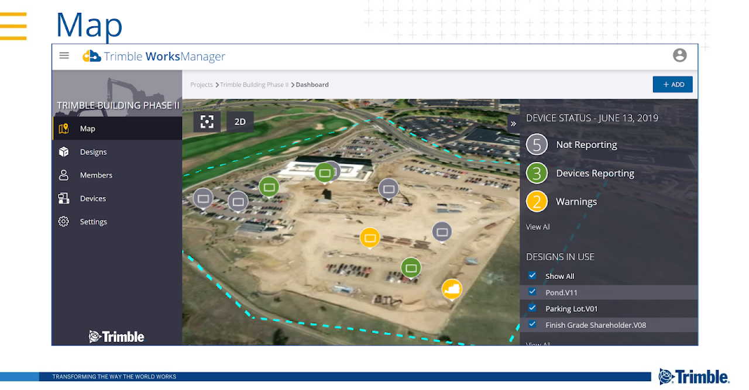
Task: Open Trimble Building Phase II breadcrumb link
Action: [254, 85]
